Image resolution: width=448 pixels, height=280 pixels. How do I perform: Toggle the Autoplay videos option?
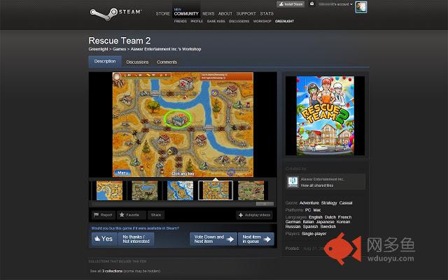click(x=255, y=215)
